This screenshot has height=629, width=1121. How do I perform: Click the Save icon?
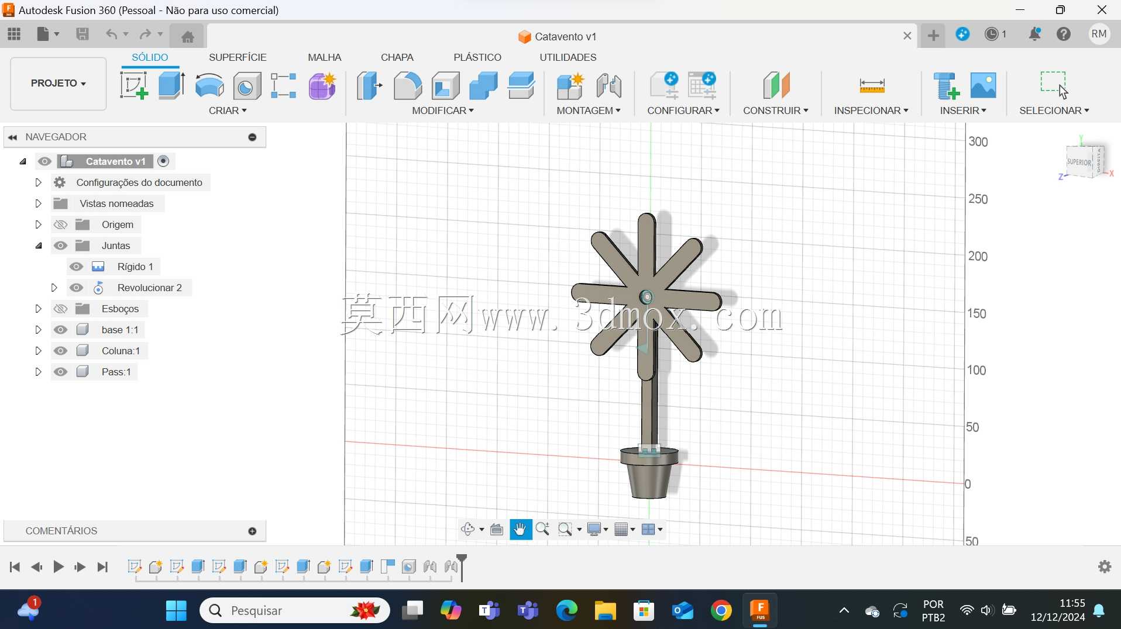pyautogui.click(x=82, y=34)
